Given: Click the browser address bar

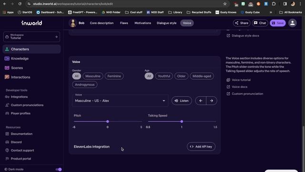Looking at the screenshot, I should click(x=127, y=4).
